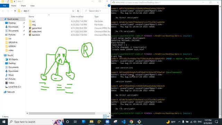
Task: Open Visual Studio Code from taskbar
Action: [123, 122]
